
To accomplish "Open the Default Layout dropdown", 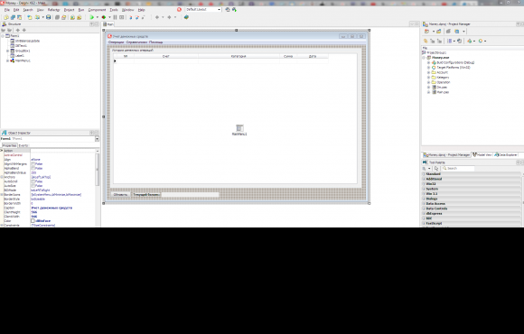I will coord(203,10).
